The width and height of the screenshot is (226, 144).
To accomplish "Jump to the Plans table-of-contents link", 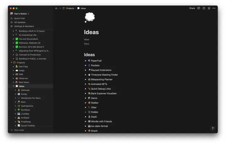I will point(87,44).
